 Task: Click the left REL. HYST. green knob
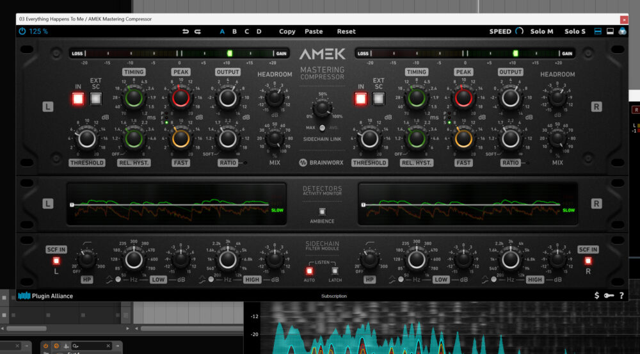click(134, 139)
